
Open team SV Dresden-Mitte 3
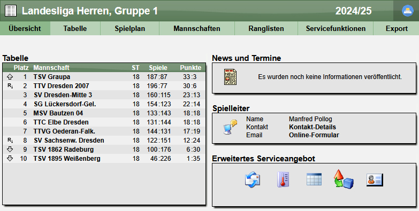[x=63, y=95]
